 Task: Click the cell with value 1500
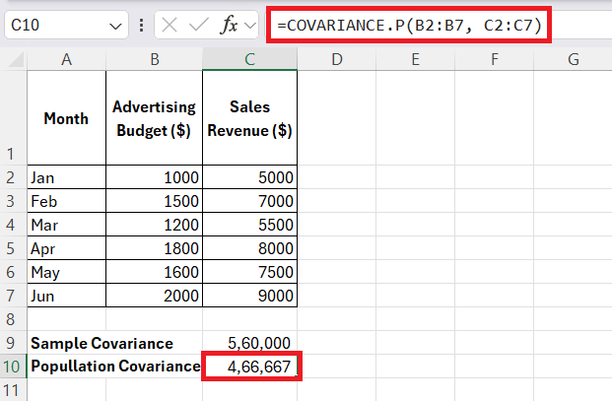(154, 201)
